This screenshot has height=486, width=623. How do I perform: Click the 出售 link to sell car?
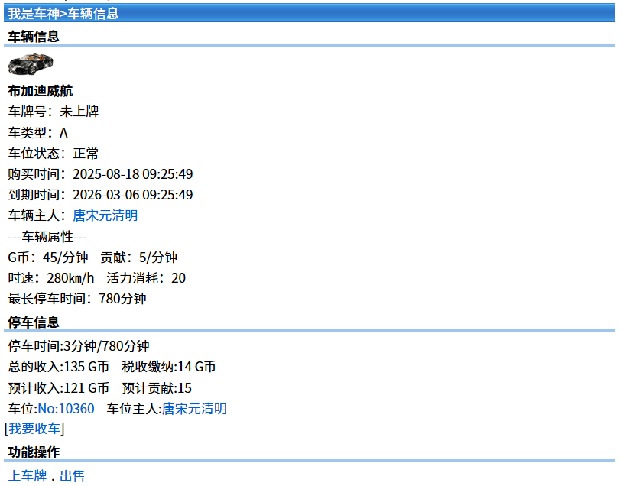coord(73,476)
